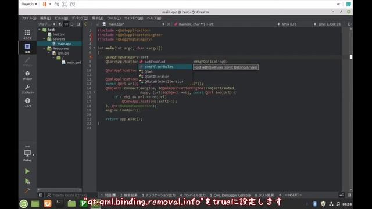Open the ツール (Tools) menu

[x=114, y=18]
